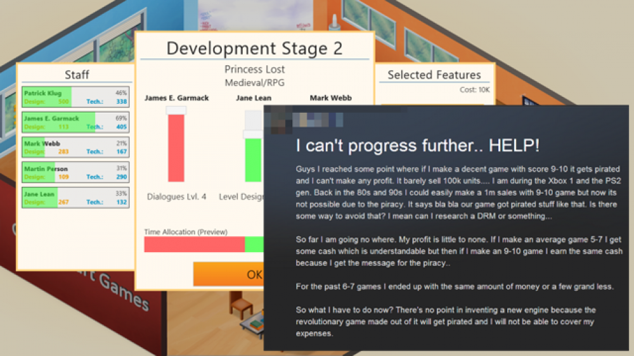
Task: Click the Selected Features heading
Action: 434,75
